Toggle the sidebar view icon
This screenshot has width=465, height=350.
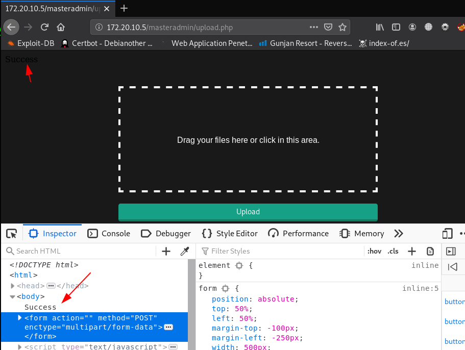coord(396,27)
